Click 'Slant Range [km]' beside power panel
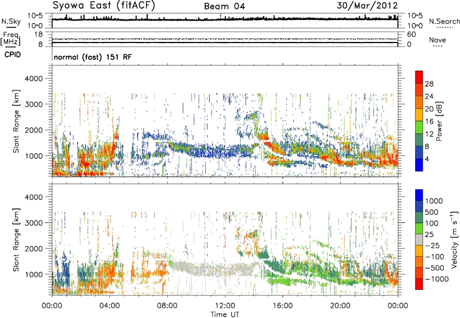 (16, 121)
